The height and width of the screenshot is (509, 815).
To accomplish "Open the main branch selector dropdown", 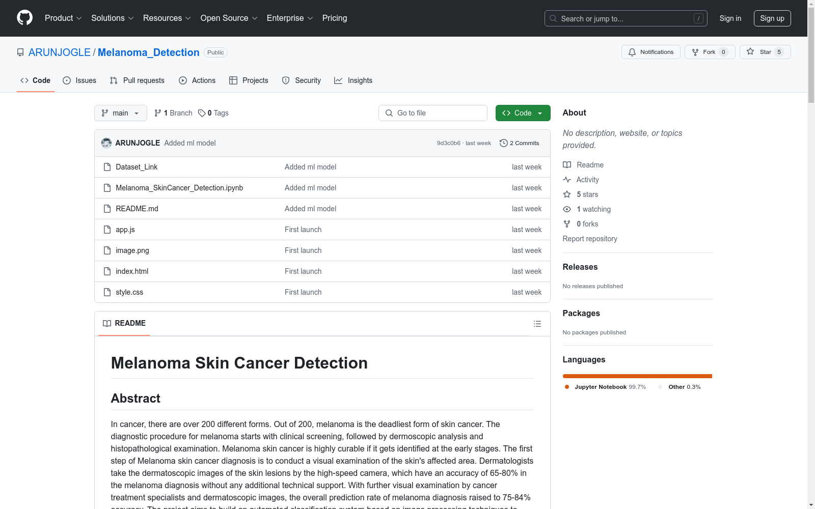I will [x=121, y=113].
